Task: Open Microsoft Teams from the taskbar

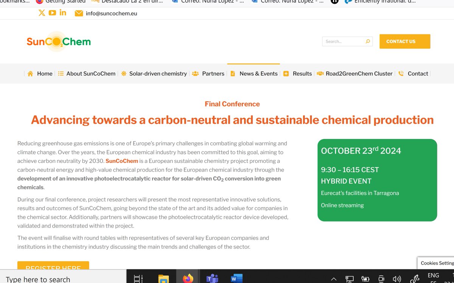Action: pyautogui.click(x=212, y=279)
